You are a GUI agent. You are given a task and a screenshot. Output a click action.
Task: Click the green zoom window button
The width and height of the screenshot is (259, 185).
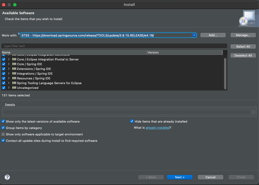click(15, 5)
